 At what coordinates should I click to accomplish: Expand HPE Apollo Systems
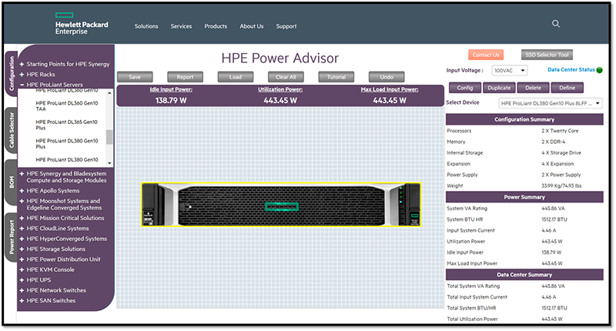(x=22, y=190)
